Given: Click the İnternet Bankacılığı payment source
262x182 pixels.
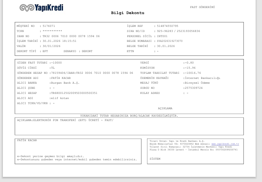Looking at the screenshot, I should click(202, 78).
